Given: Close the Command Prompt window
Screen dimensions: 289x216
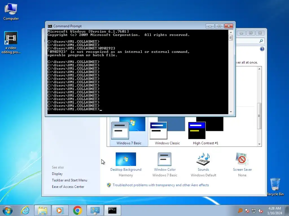Looking at the screenshot, I should [229, 26].
